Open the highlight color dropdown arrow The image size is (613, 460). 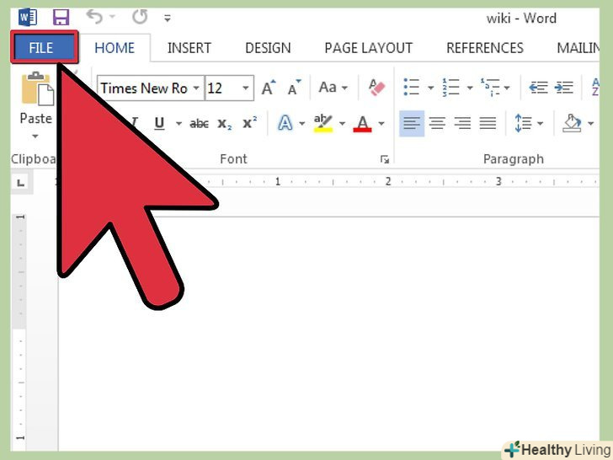(x=342, y=124)
